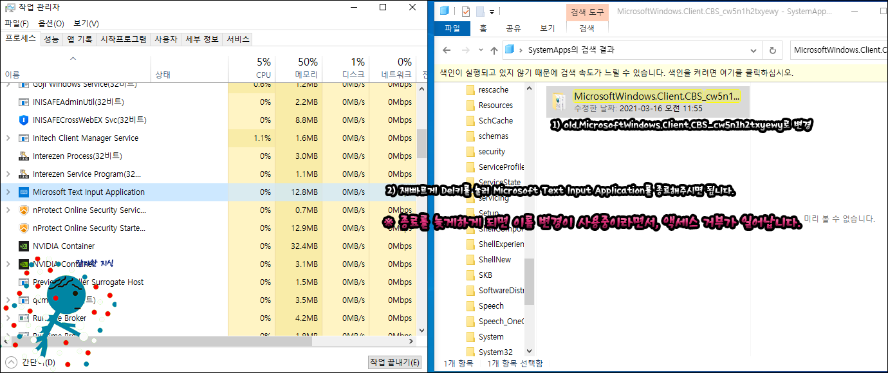Viewport: 888px width, 373px height.
Task: Click the nProtect Online Security Service icon
Action: pos(24,210)
